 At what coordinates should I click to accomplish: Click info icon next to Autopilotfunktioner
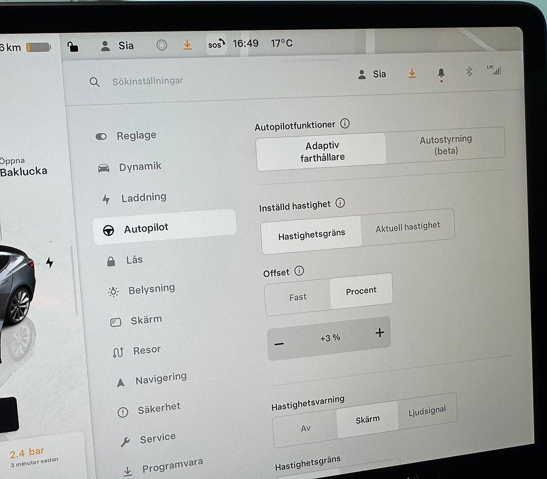(x=345, y=124)
